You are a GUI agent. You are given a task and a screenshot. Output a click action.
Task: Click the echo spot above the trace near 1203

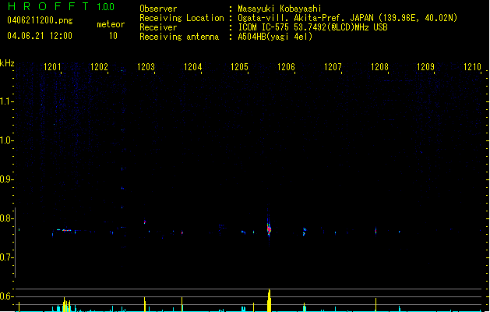pos(145,222)
